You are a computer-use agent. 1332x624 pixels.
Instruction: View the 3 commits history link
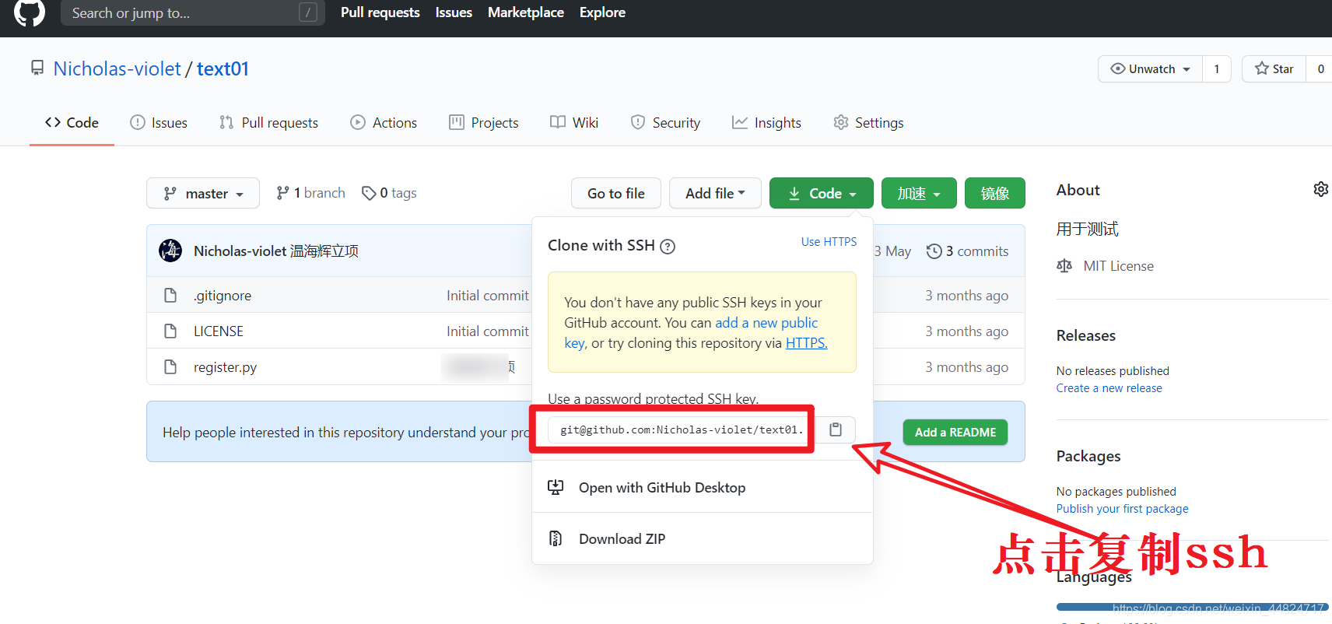point(968,251)
